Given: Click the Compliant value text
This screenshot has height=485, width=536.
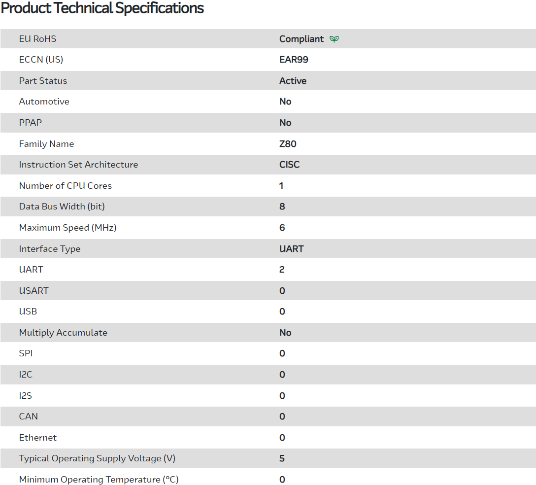Looking at the screenshot, I should pos(301,39).
